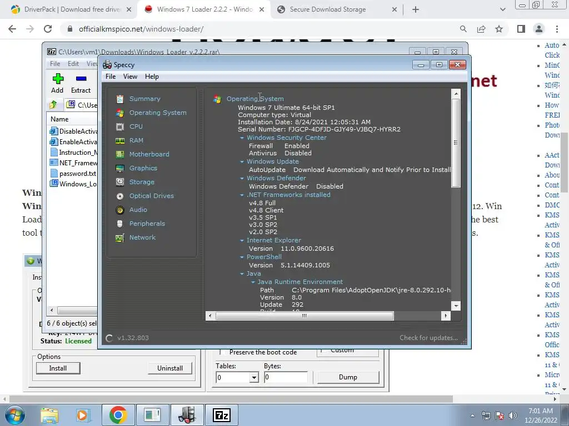The image size is (569, 426).
Task: Click the Storage drive icon in Speccy
Action: point(120,182)
